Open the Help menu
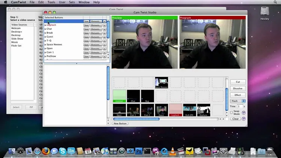 (x=96, y=2)
